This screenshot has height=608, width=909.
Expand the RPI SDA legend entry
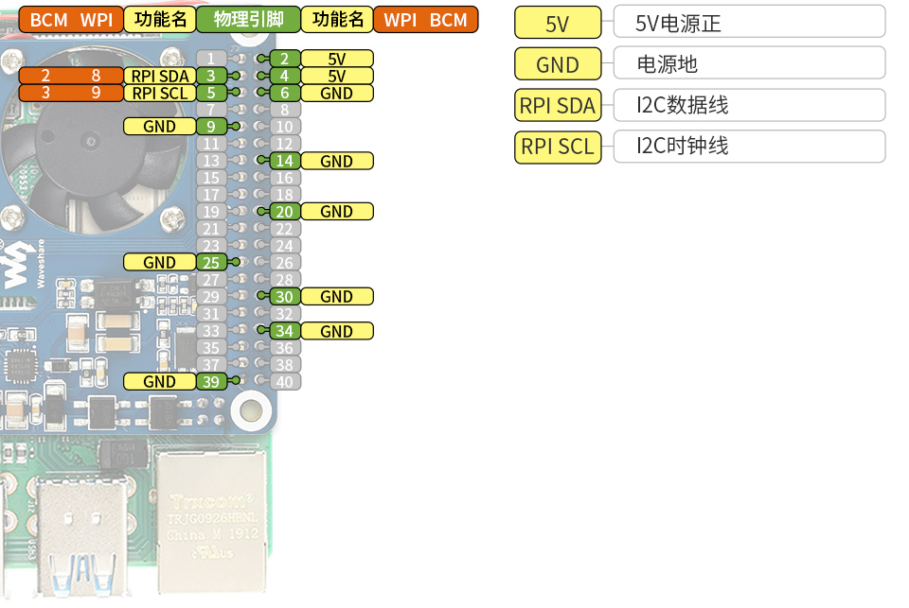pyautogui.click(x=558, y=105)
